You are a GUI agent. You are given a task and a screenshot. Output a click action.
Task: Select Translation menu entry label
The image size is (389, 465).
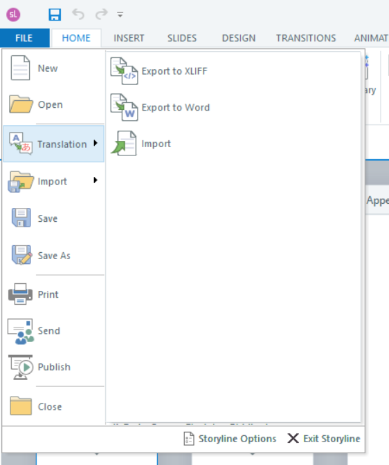point(62,144)
